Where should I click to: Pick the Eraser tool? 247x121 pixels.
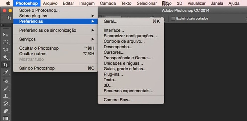coord(6,111)
